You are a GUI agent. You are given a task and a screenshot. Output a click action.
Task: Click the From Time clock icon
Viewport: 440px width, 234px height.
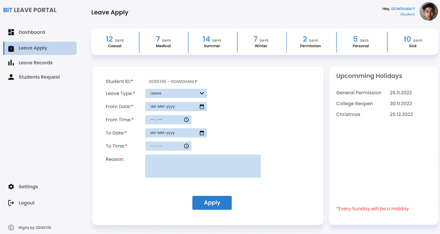click(x=186, y=120)
